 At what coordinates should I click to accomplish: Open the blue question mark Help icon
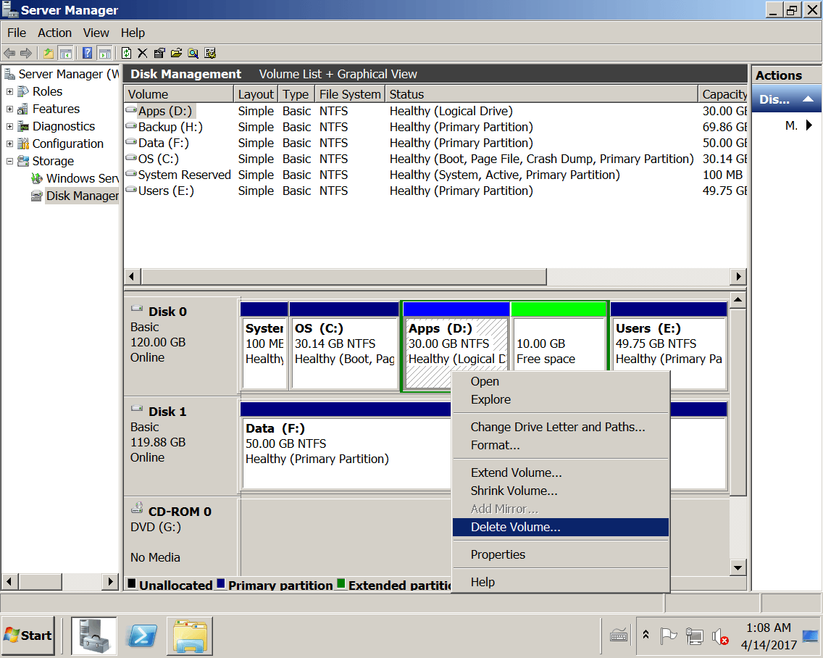click(x=88, y=53)
